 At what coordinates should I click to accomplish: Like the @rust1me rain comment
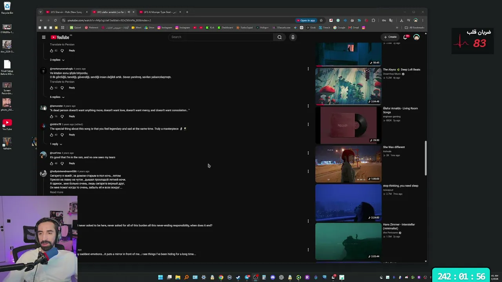tap(51, 163)
